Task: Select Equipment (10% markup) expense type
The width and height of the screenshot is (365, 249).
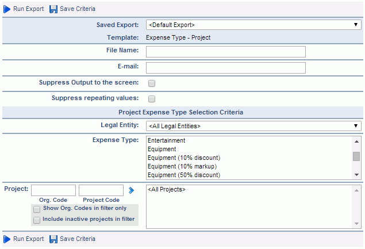Action: pyautogui.click(x=182, y=166)
